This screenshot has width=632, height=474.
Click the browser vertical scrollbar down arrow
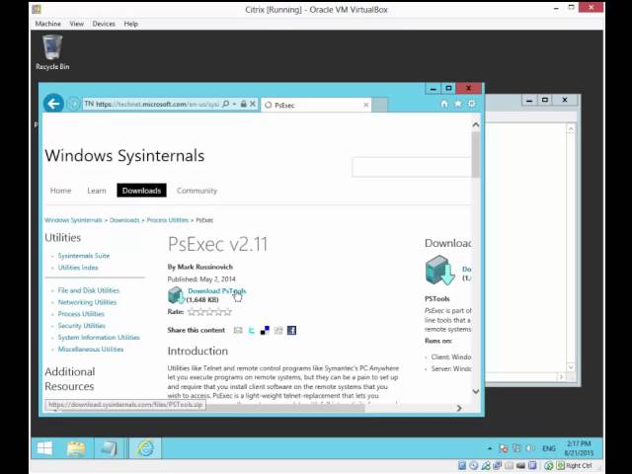click(476, 391)
